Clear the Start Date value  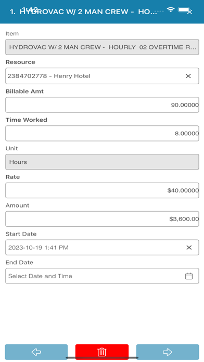[189, 248]
